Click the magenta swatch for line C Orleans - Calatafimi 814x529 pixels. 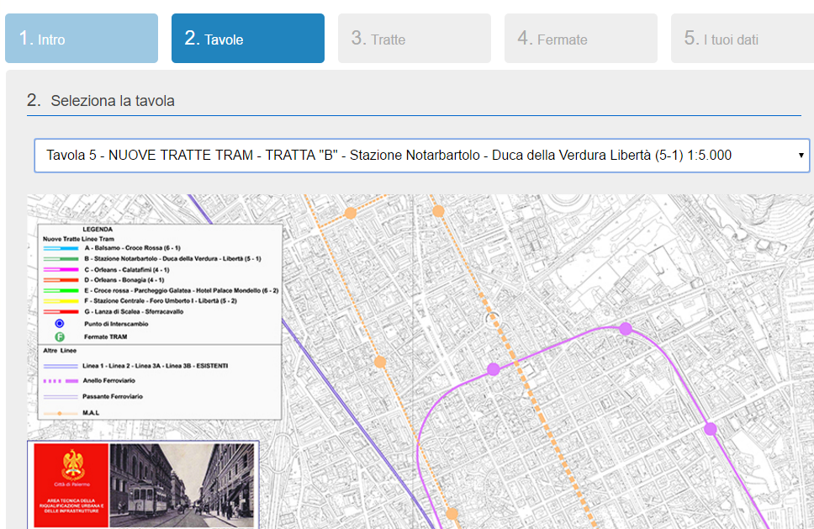tap(60, 269)
